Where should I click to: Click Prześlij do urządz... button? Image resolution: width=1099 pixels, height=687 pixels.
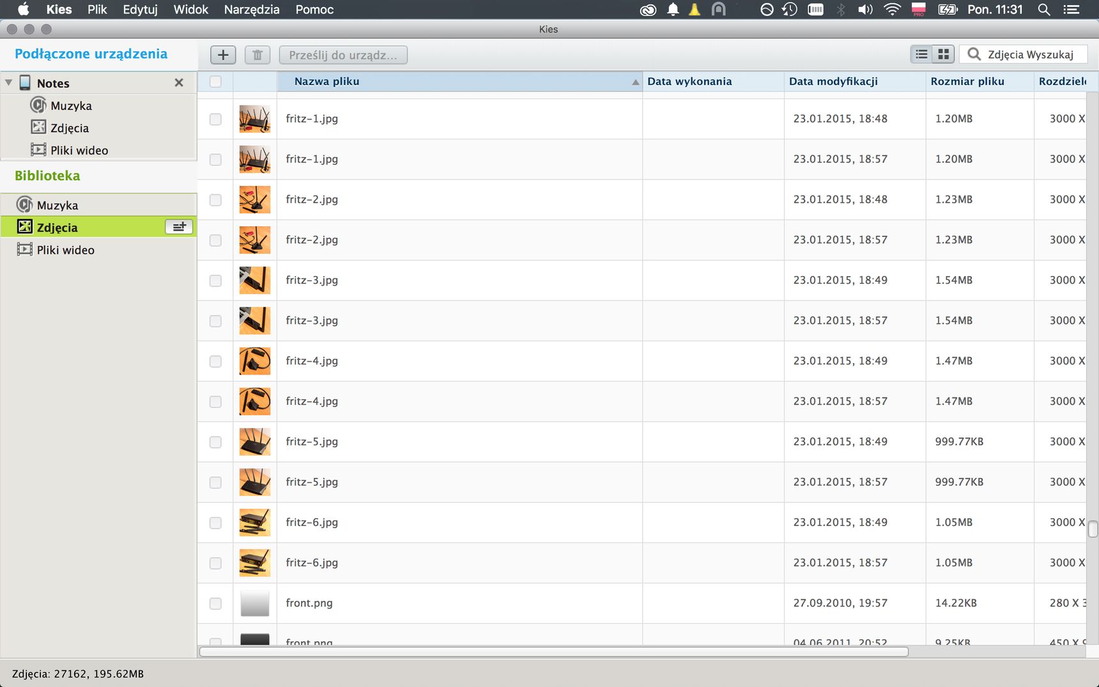click(x=343, y=55)
